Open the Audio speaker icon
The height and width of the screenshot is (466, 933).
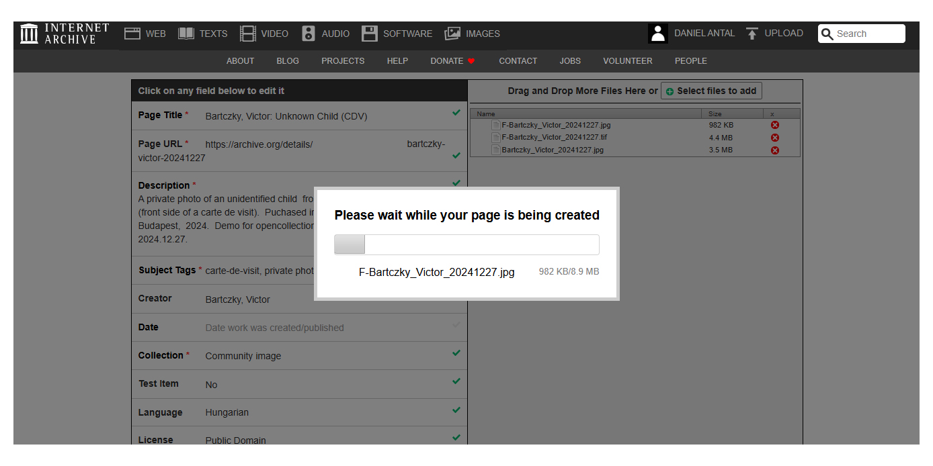(309, 34)
